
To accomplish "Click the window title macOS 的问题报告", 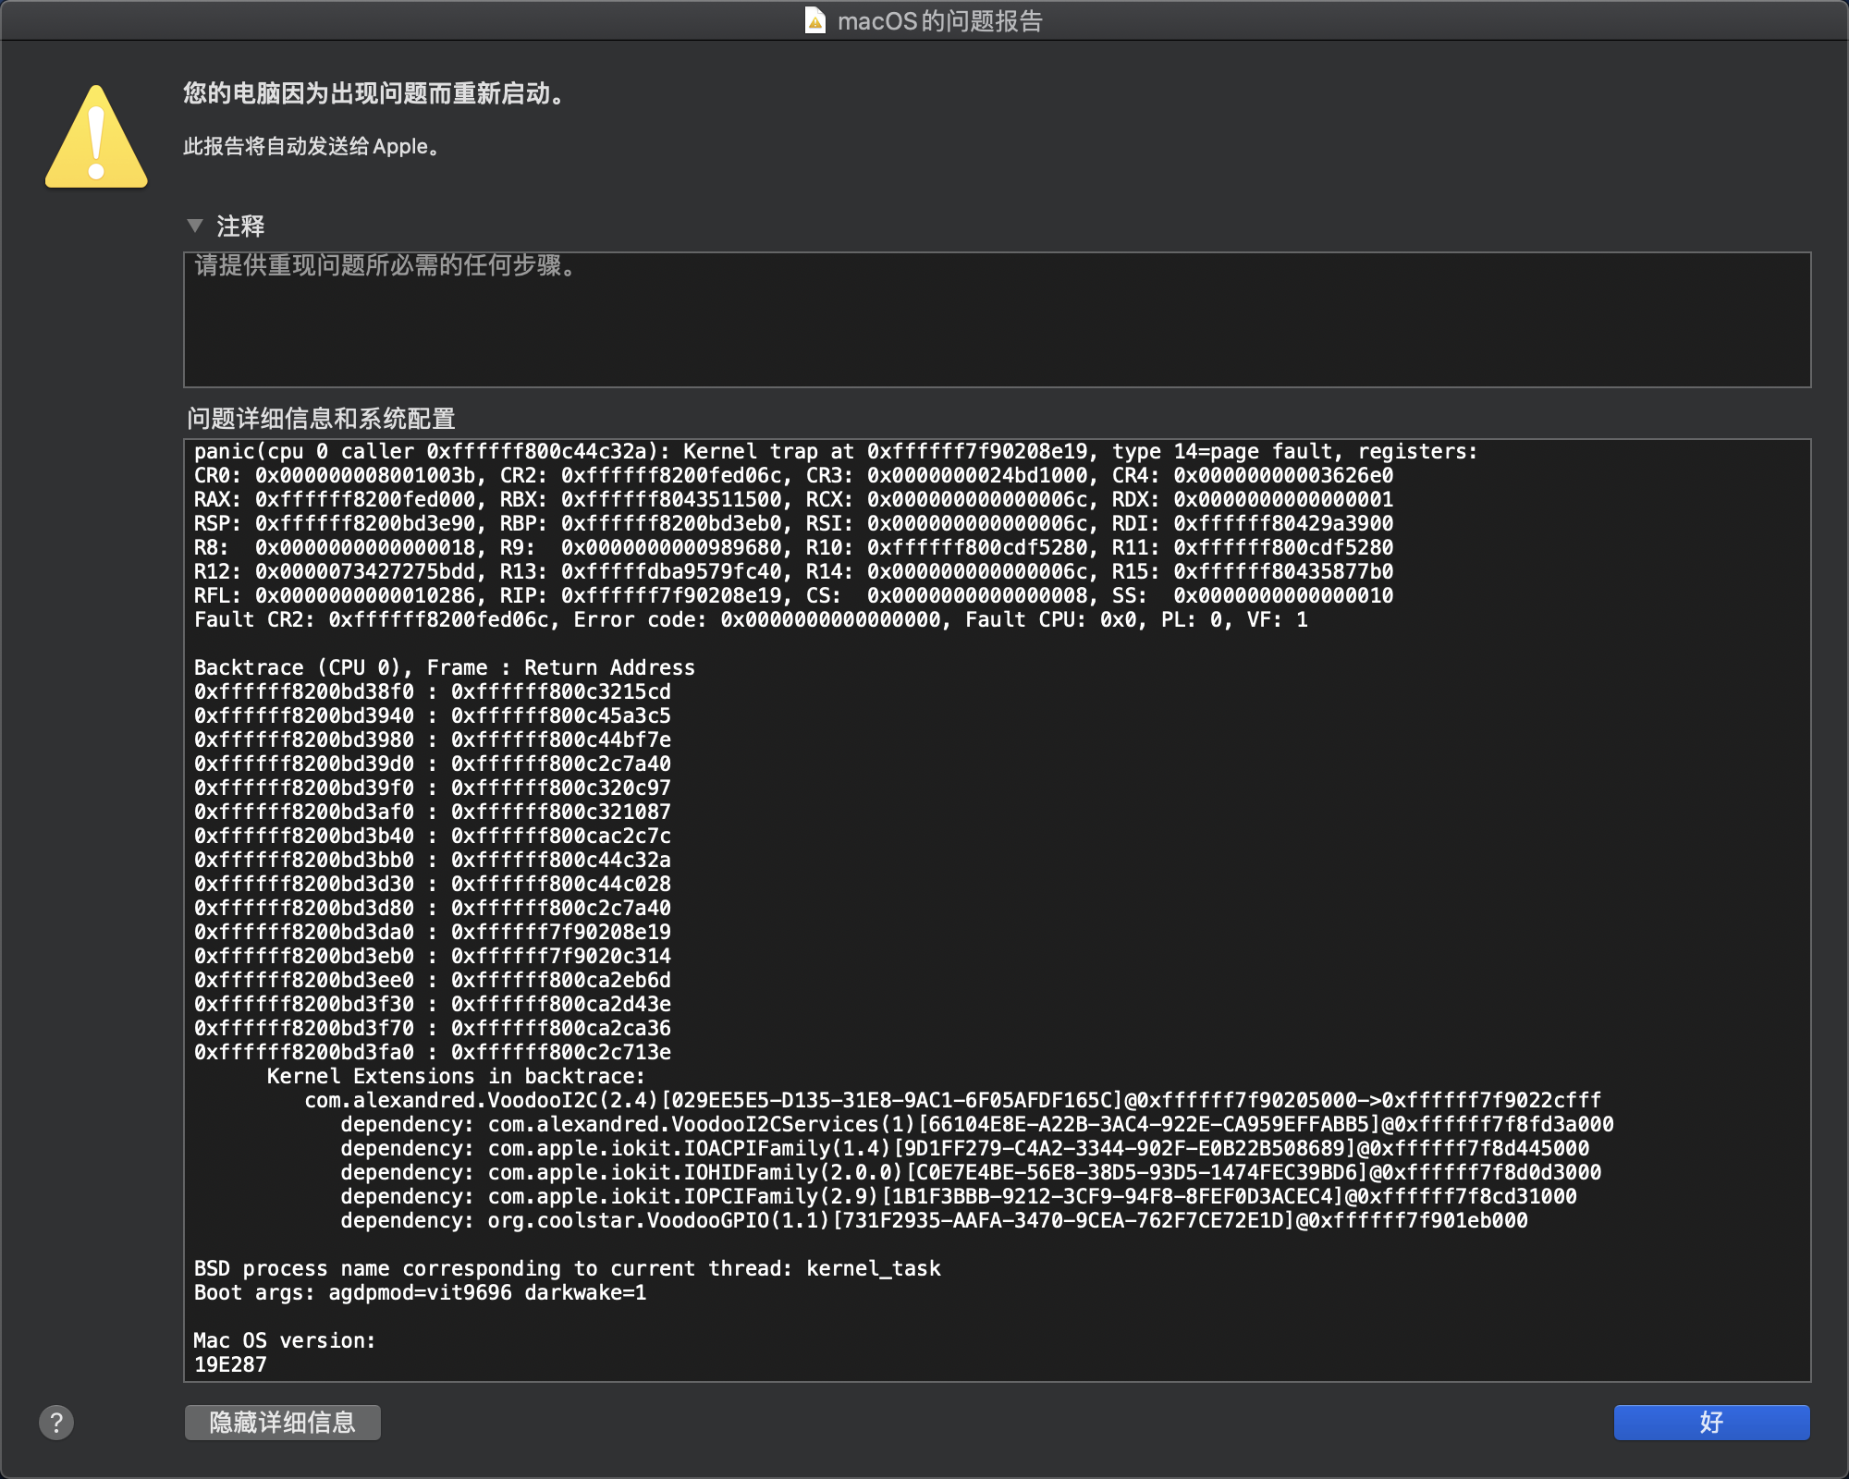I will click(x=939, y=20).
